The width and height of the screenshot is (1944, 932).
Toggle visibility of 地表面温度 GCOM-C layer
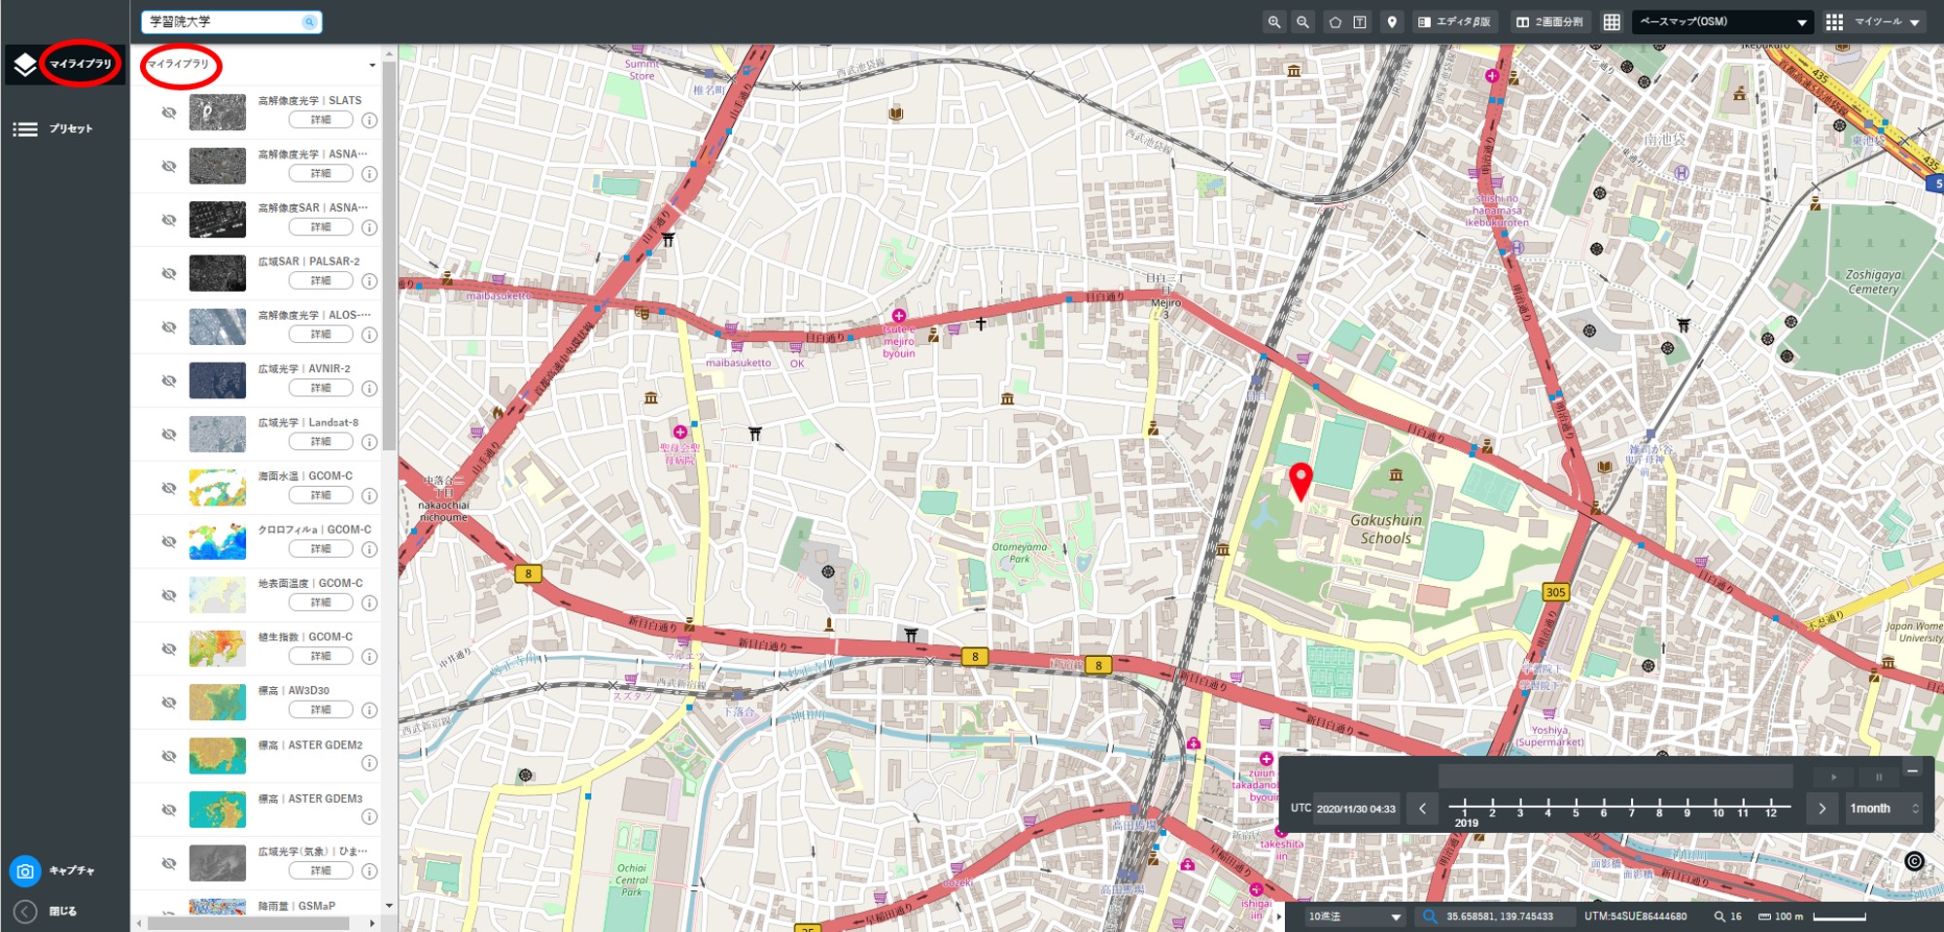tap(169, 596)
